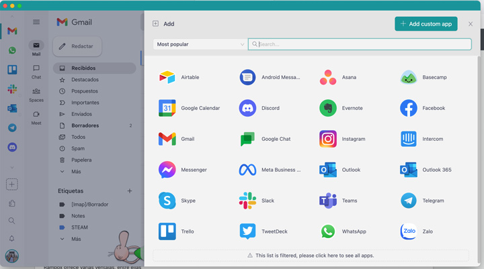Add the Meta Business app
The image size is (484, 269).
(x=270, y=170)
